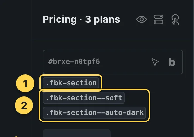194x137 pixels.
Task: Toggle the eye preview icon in header
Action: click(142, 19)
